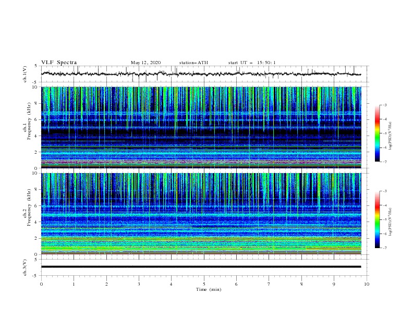Click the "station=ATH" header label
Image resolution: width=413 pixels, height=319 pixels.
(x=193, y=63)
